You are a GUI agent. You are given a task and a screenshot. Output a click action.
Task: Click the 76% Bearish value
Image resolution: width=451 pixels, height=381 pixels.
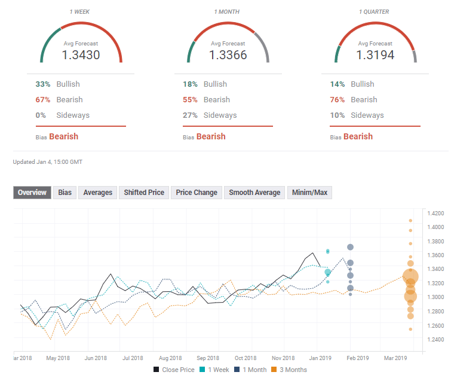pos(338,100)
